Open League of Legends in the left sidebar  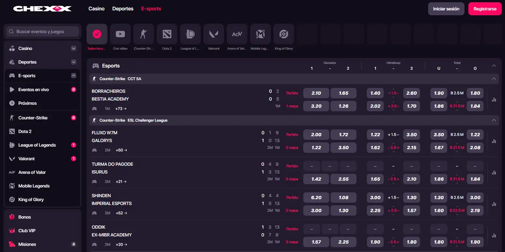pyautogui.click(x=42, y=145)
